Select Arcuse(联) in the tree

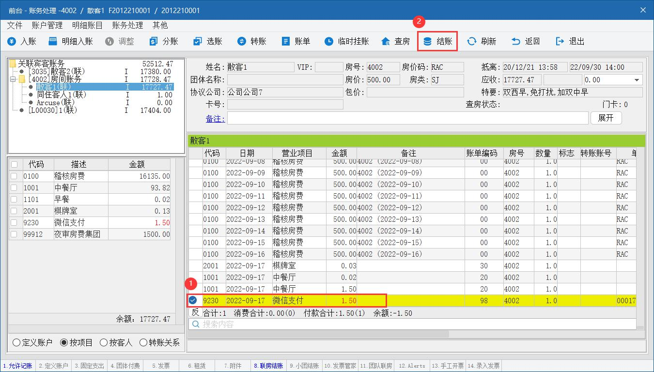(56, 102)
